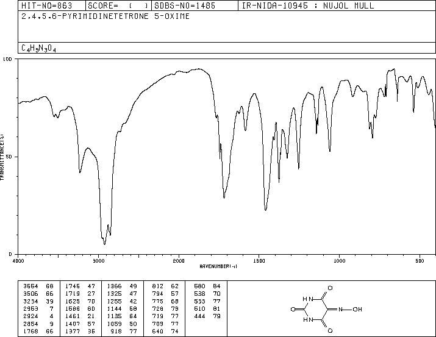Select peak table entry 1407

pos(80,324)
